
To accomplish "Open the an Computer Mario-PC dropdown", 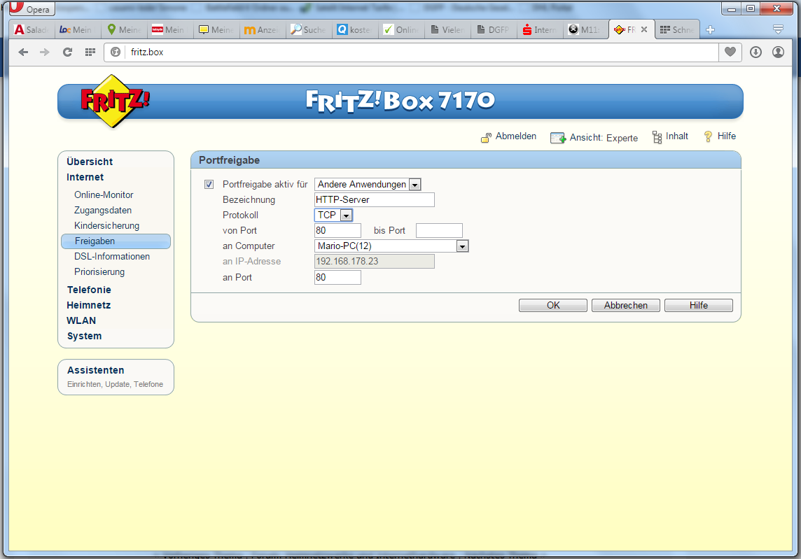I will tap(391, 246).
